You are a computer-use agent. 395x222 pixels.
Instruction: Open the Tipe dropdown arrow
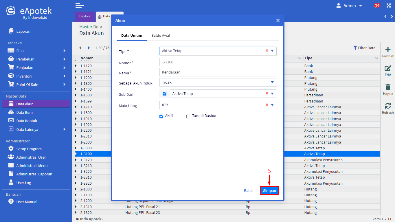[x=272, y=51]
